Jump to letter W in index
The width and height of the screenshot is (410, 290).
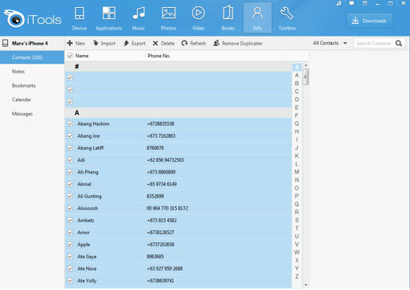click(x=297, y=253)
